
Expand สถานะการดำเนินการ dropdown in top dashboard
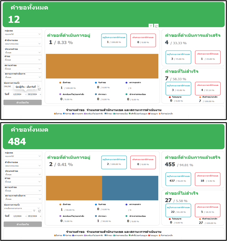click(40, 77)
